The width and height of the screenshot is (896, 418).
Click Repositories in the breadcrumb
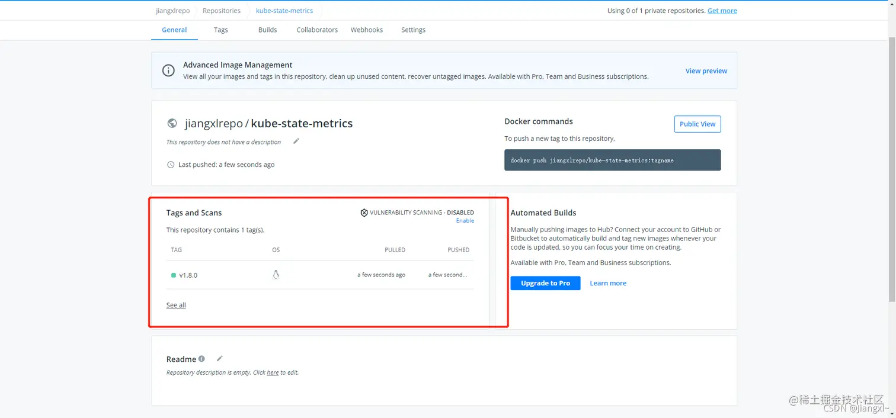click(x=222, y=11)
